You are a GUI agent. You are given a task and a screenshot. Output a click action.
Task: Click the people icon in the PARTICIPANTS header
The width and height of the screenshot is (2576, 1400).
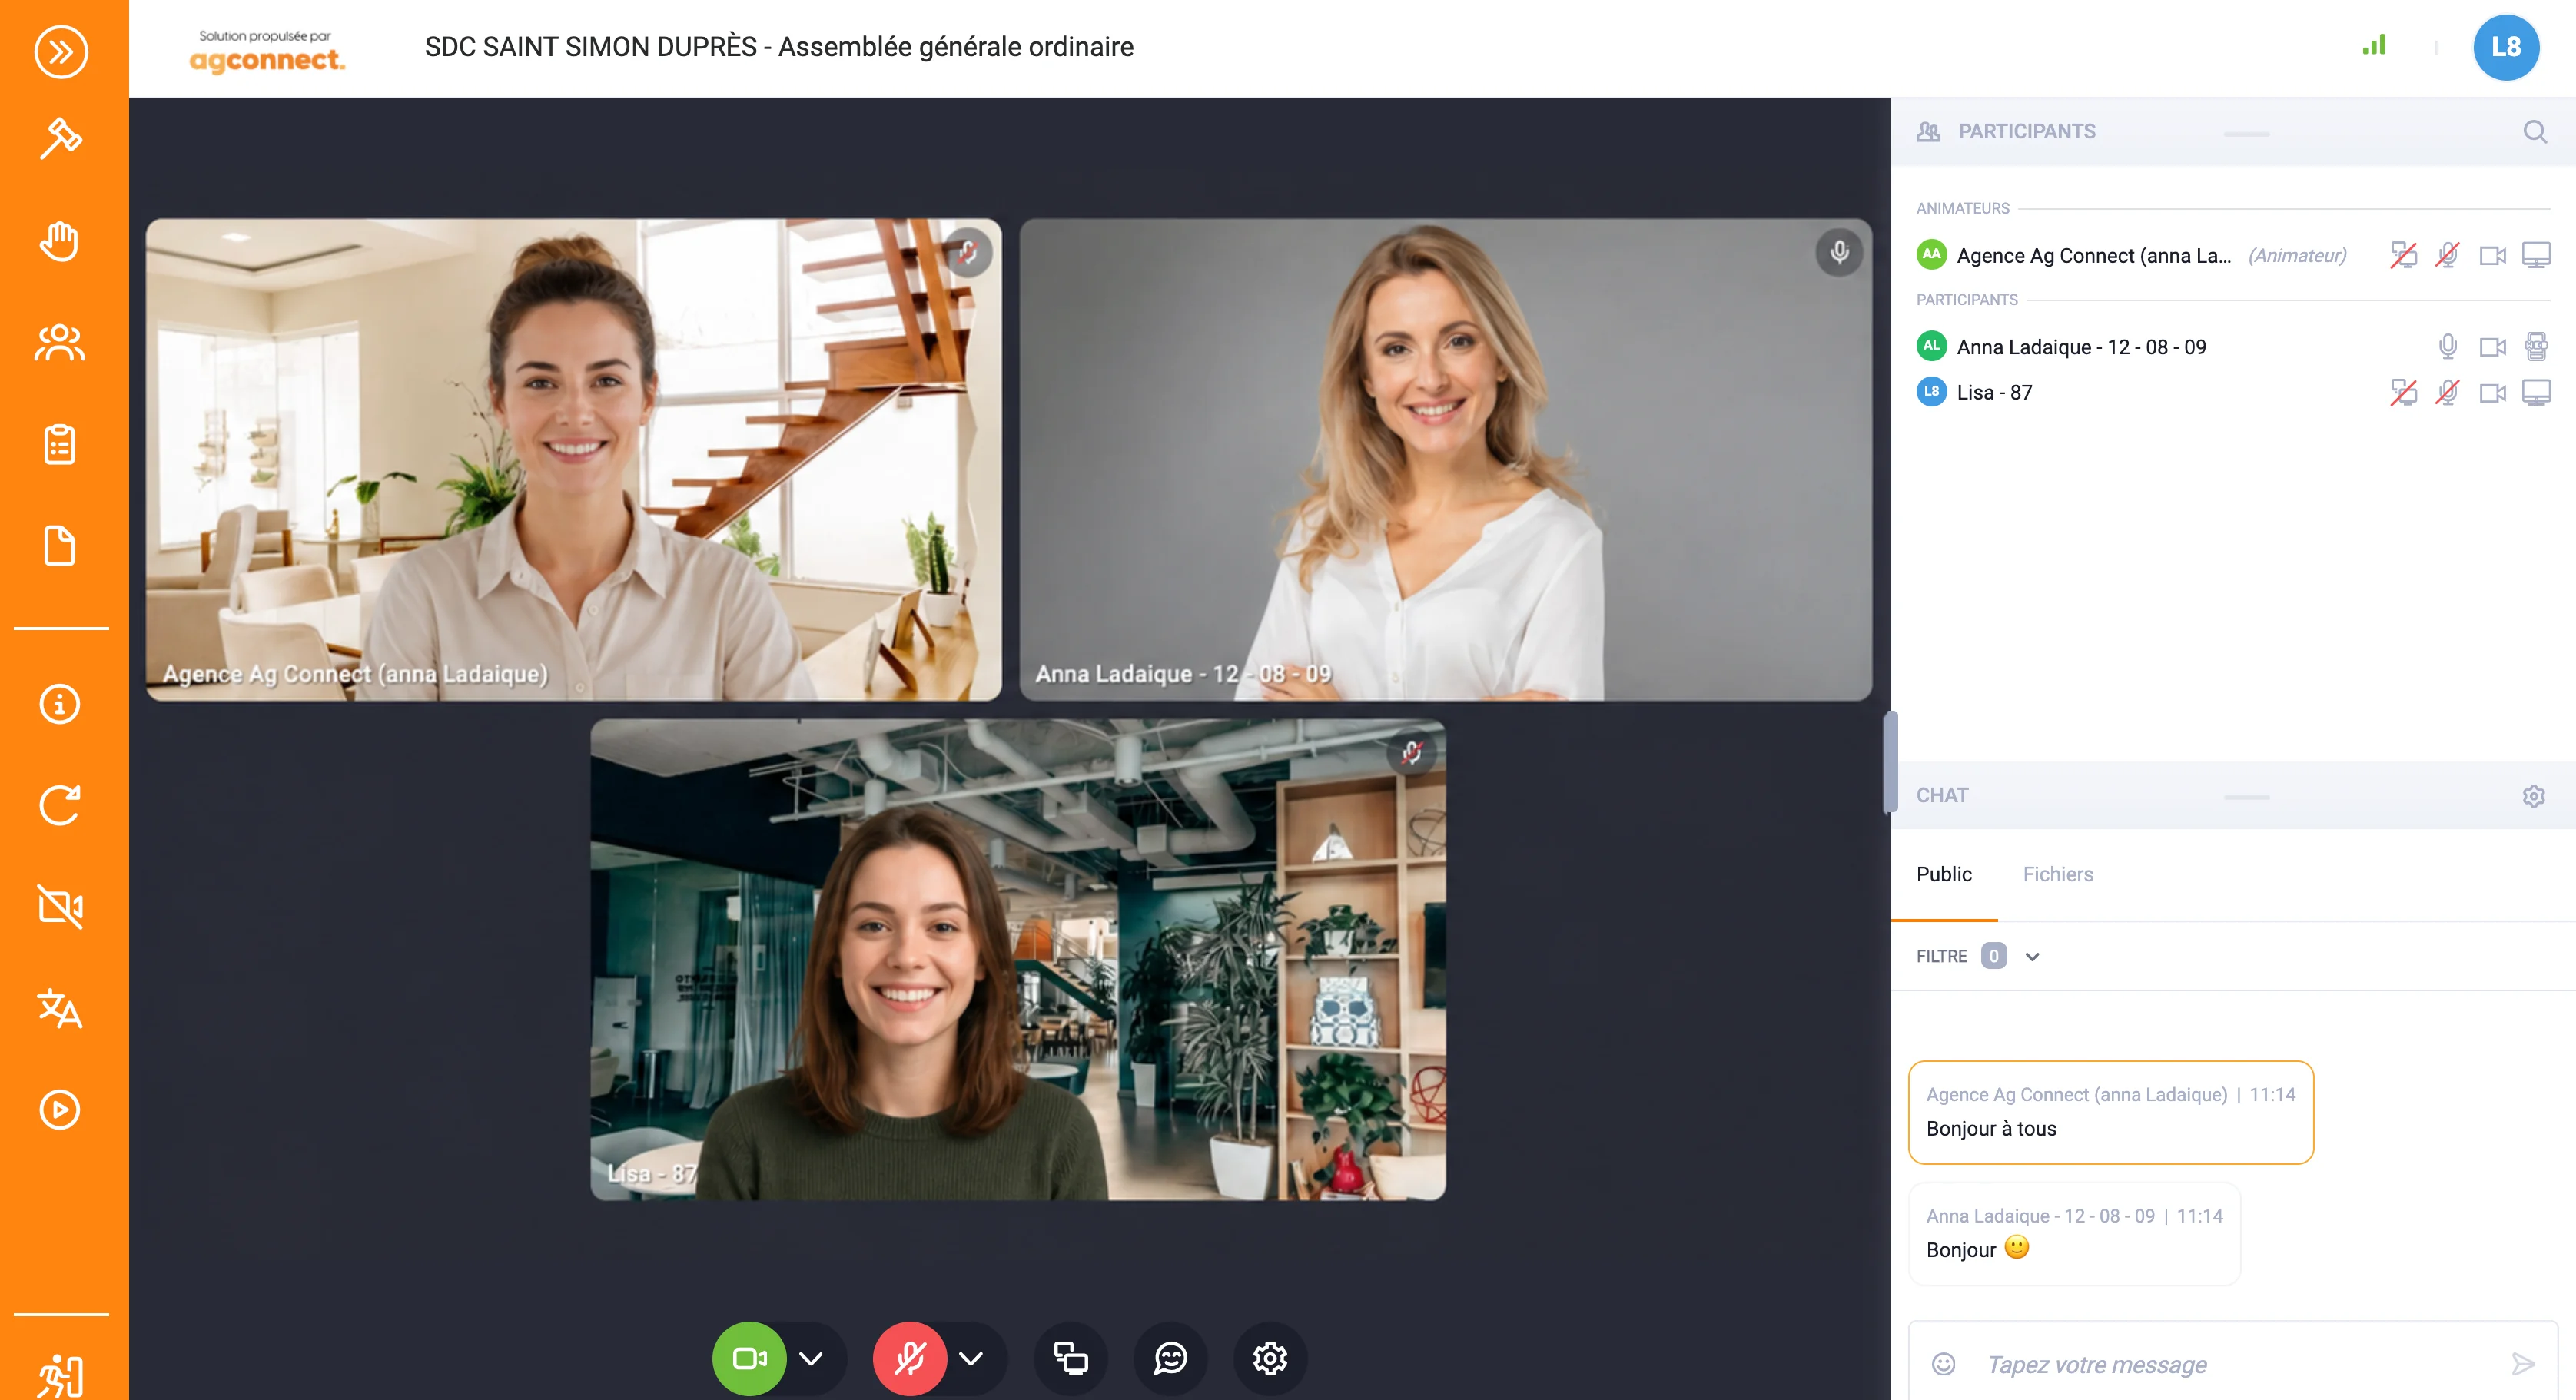(1928, 131)
